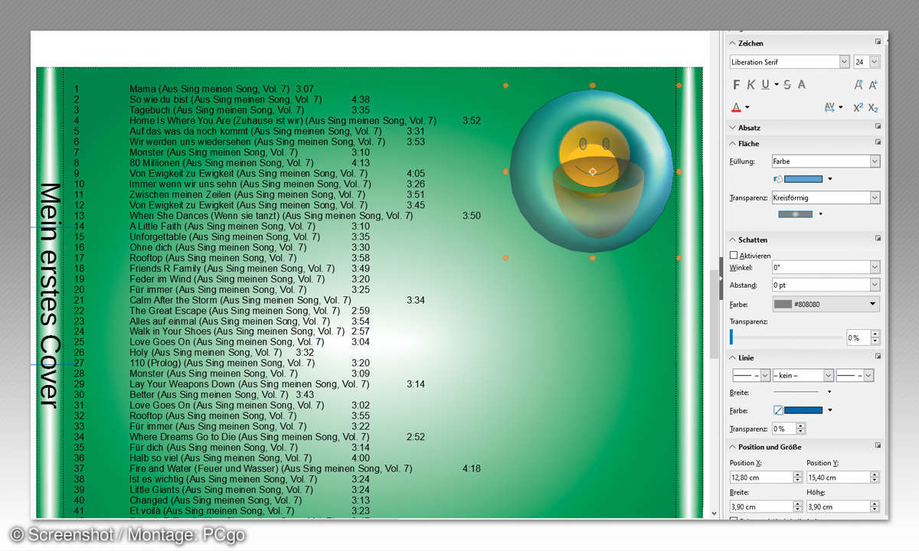Open font color dropdown arrow

[x=747, y=108]
